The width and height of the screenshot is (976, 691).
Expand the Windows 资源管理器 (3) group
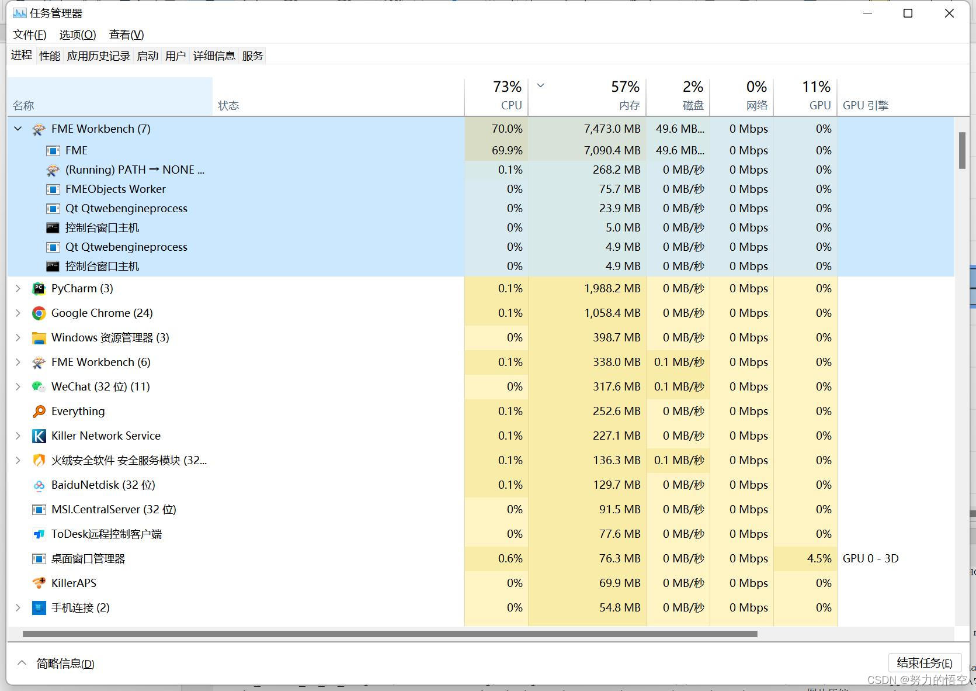click(18, 337)
